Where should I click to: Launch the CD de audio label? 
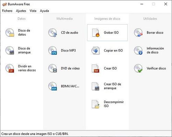tap(70, 33)
